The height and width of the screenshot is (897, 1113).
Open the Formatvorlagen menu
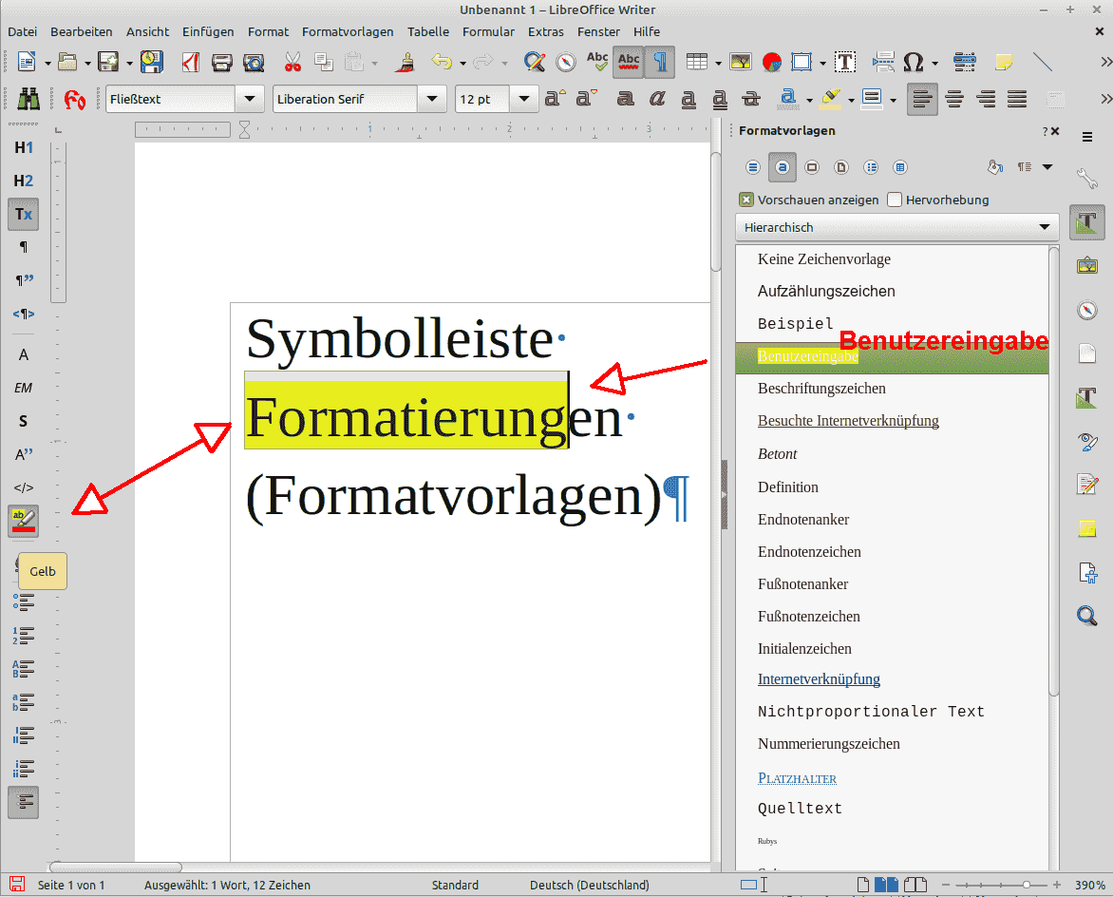[x=348, y=32]
